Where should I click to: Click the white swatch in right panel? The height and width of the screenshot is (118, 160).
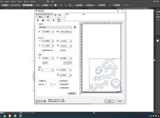158,41
